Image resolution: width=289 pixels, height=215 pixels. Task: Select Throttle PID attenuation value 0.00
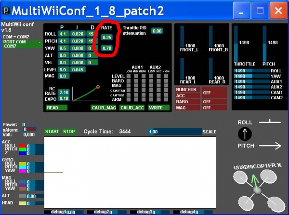tap(157, 31)
